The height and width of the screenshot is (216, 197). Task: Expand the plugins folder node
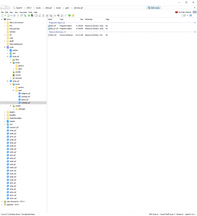click(5, 112)
